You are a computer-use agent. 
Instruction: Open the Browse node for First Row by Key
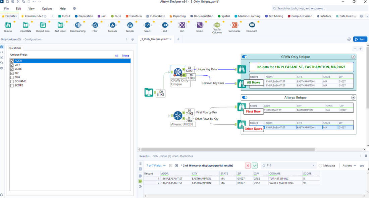click(241, 107)
